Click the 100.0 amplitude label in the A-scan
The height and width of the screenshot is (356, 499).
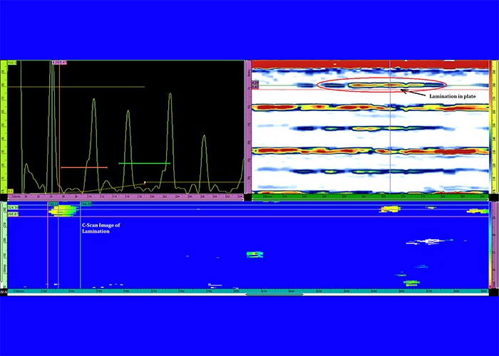12,63
